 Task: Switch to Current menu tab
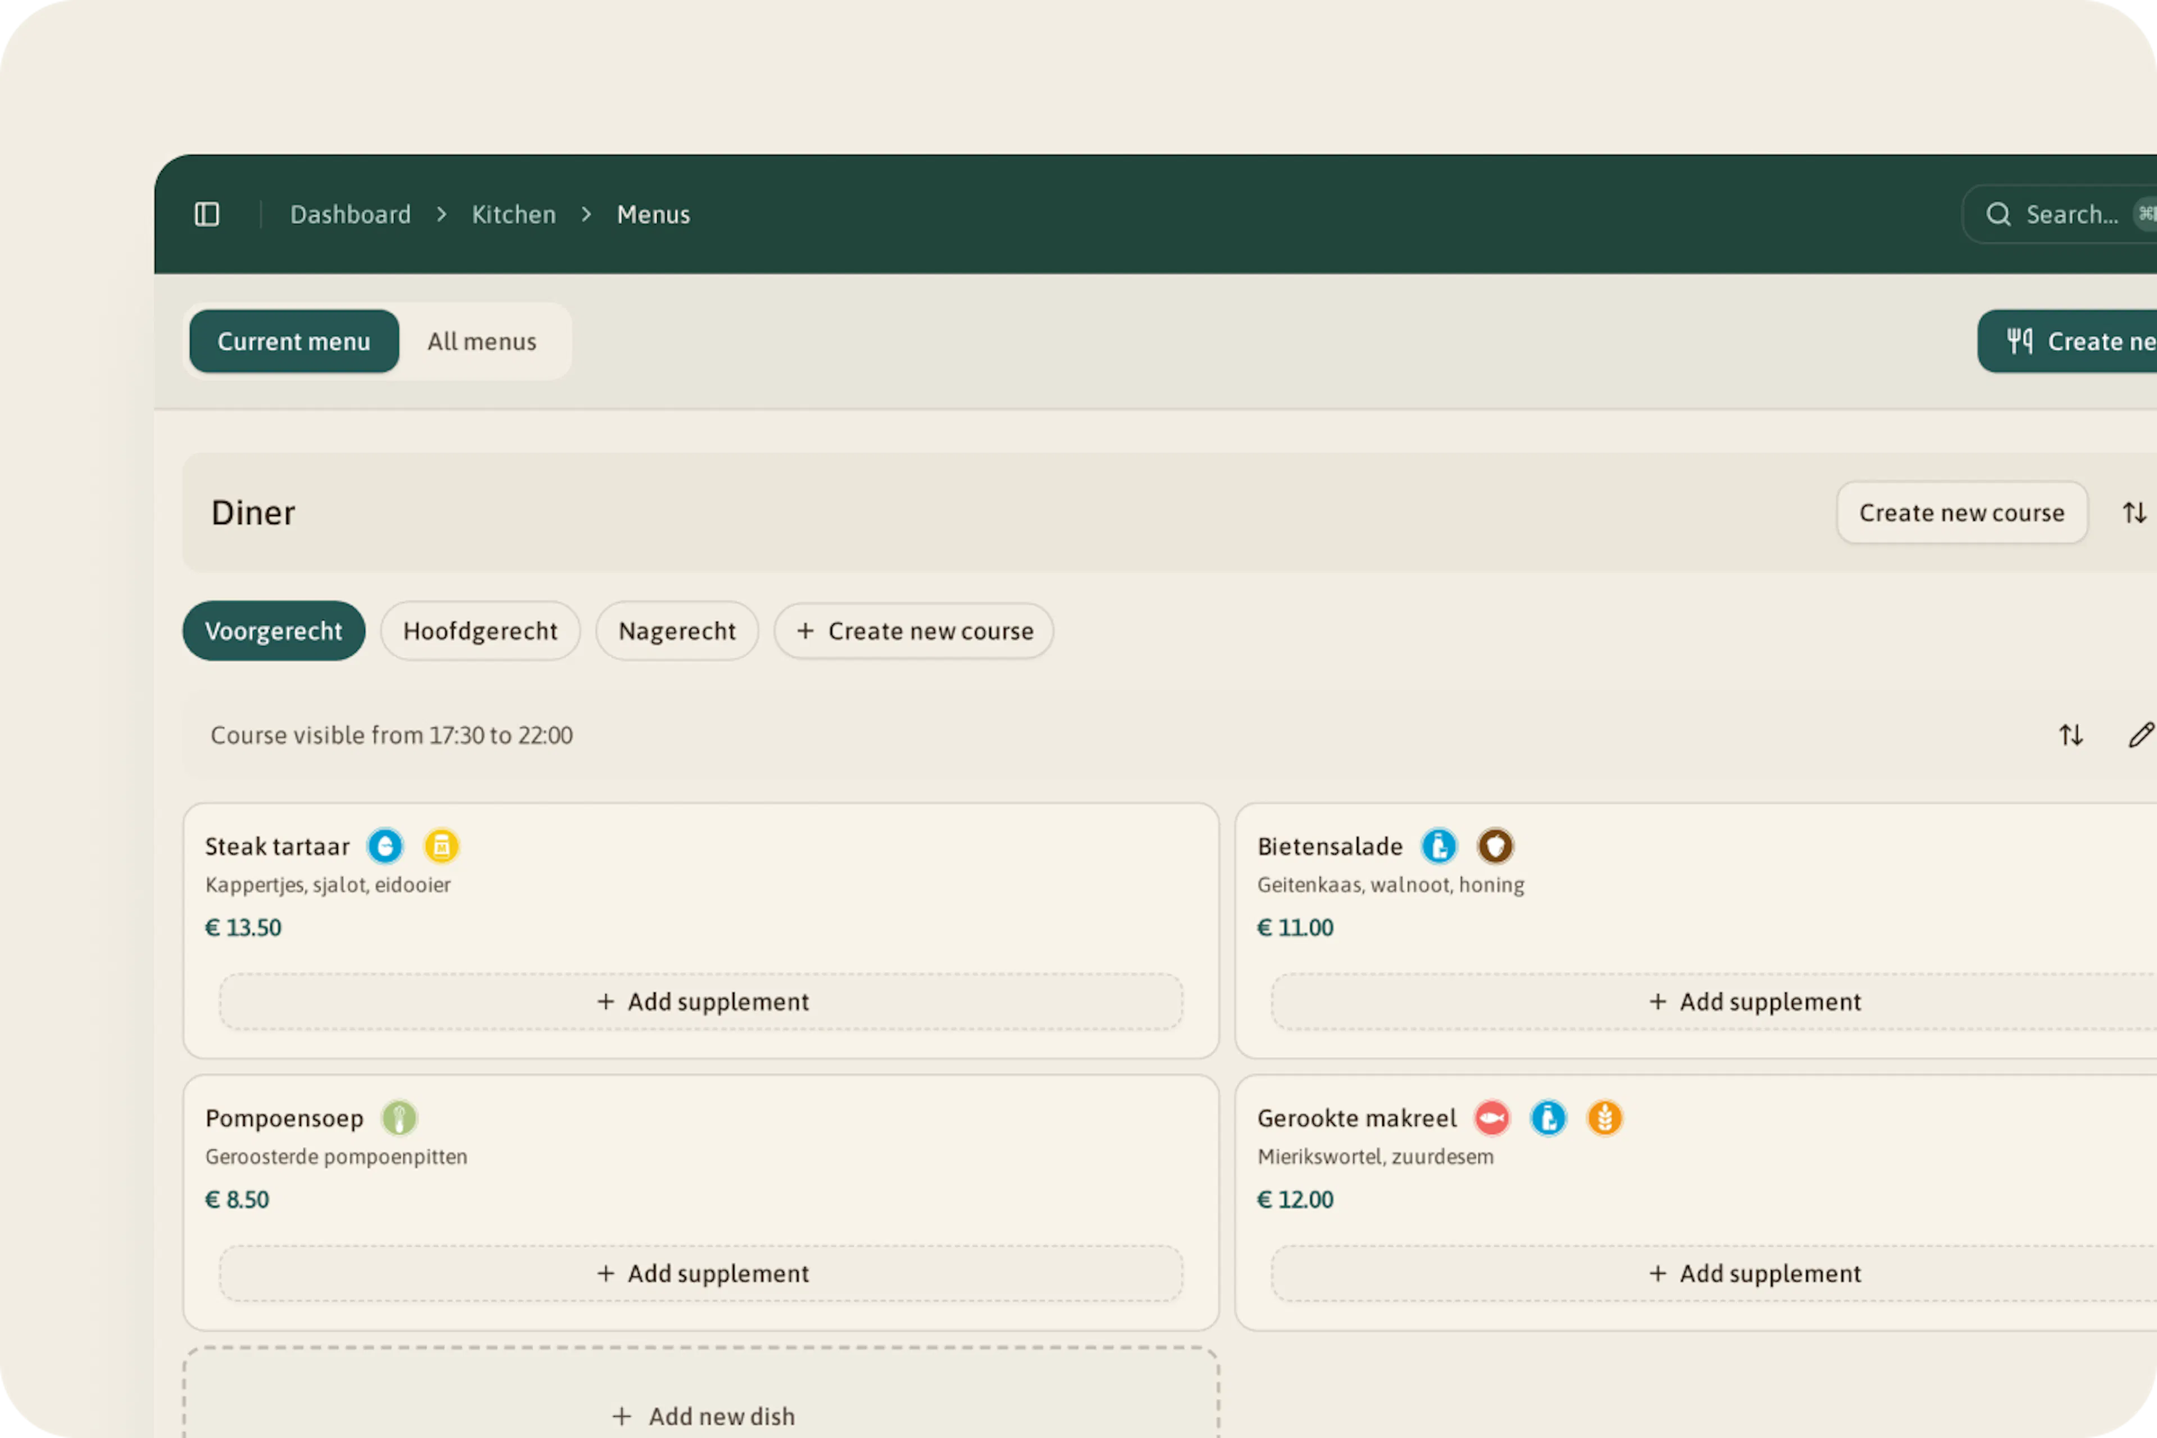pyautogui.click(x=293, y=341)
